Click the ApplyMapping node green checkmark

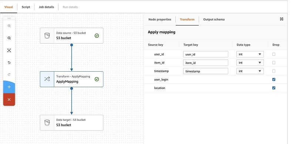coord(97,79)
